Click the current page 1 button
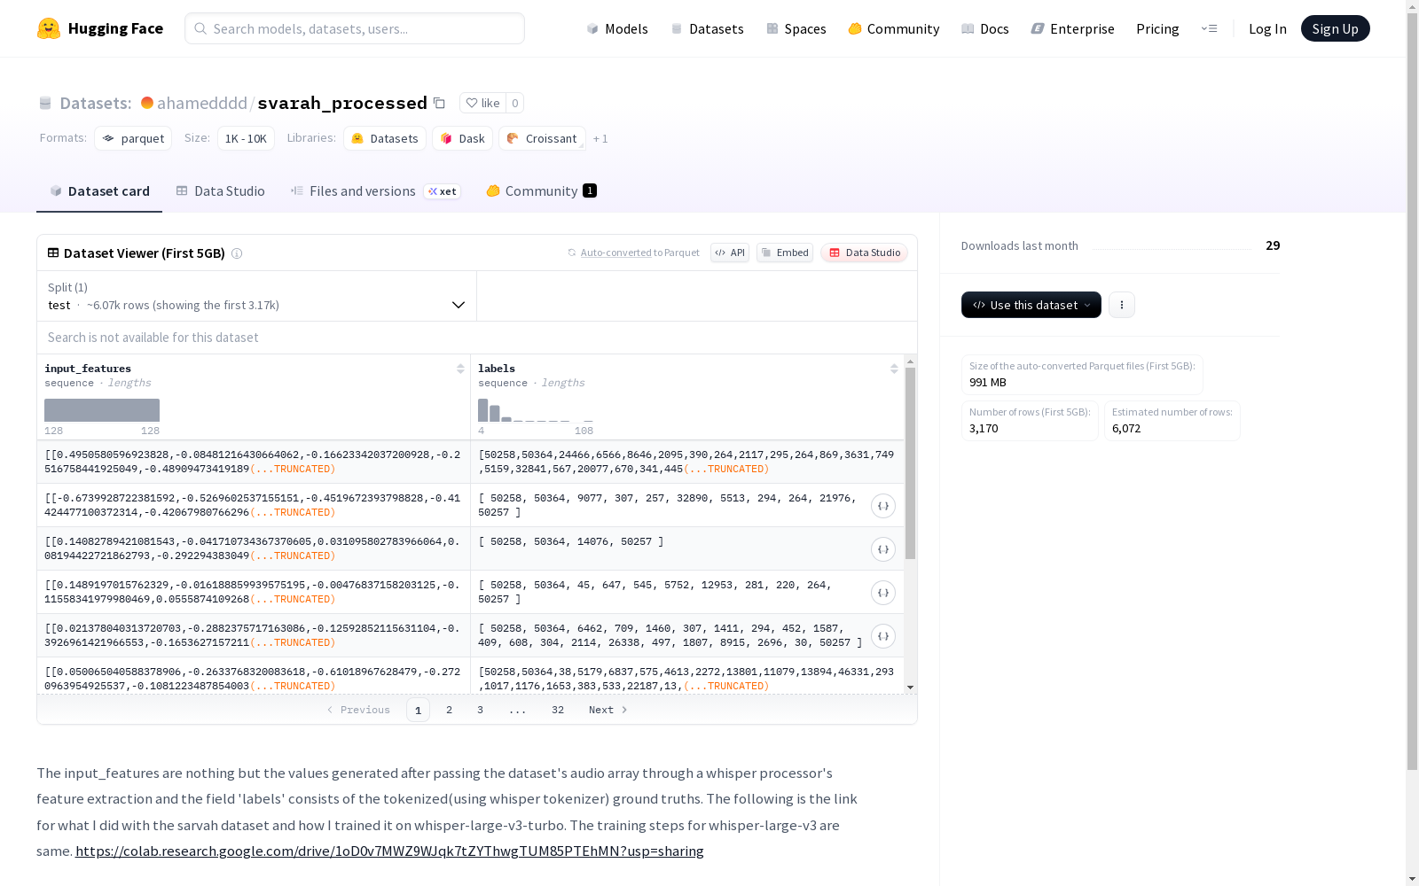The image size is (1419, 886). [x=418, y=710]
